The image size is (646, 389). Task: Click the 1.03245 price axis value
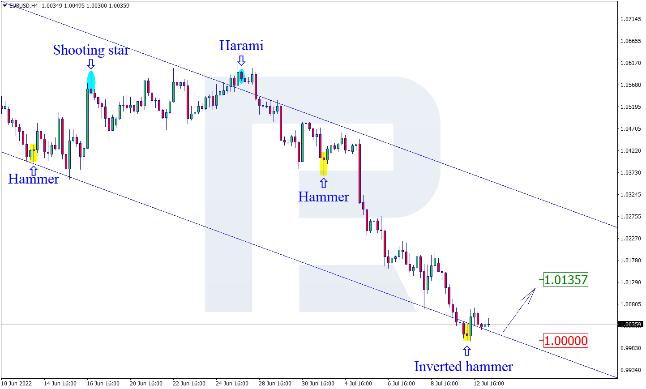coord(630,195)
